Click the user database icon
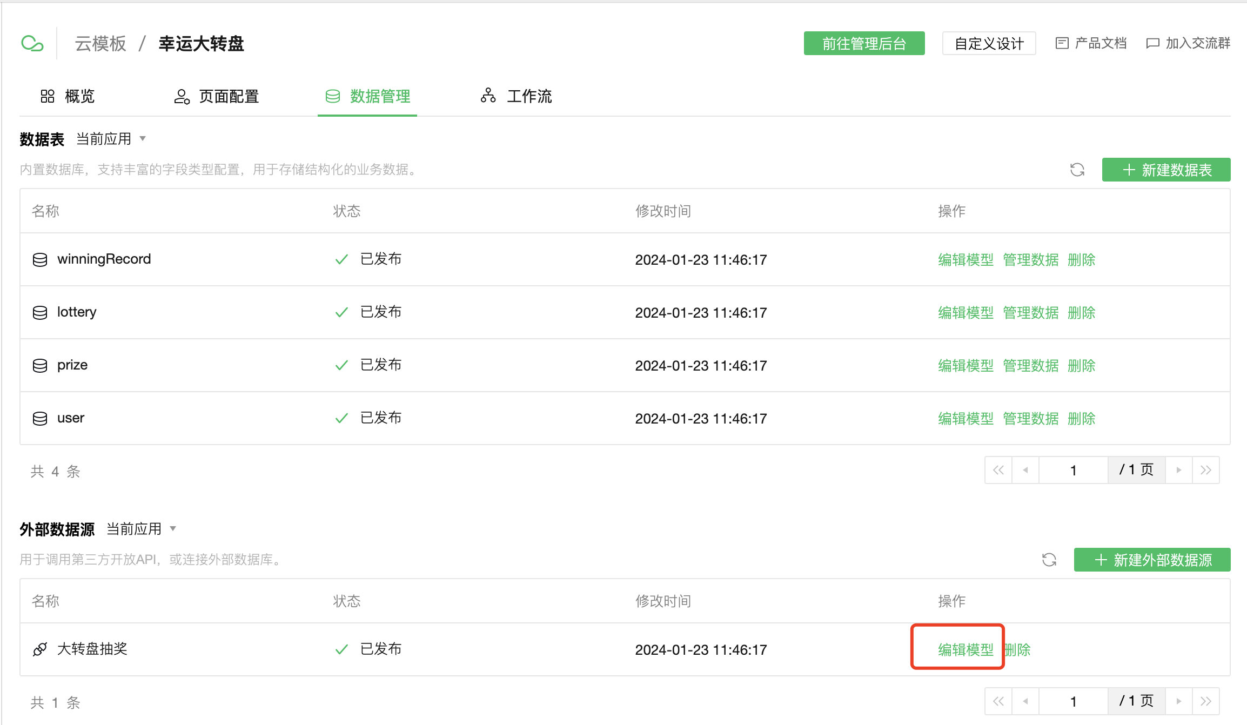 (x=40, y=419)
